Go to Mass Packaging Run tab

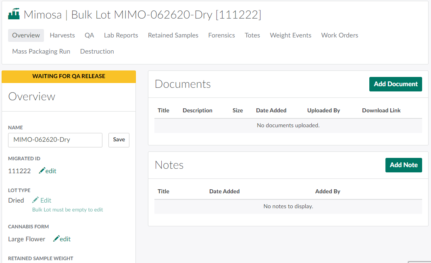pos(41,52)
